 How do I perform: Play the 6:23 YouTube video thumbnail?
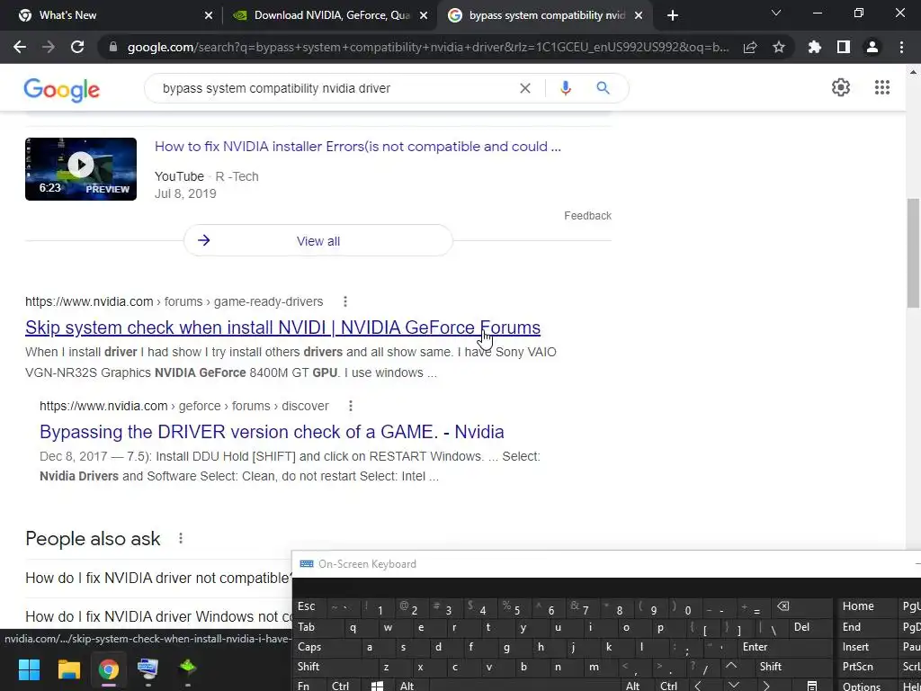(80, 168)
